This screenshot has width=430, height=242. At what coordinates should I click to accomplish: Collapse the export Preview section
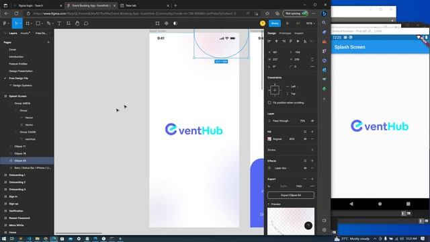click(269, 204)
